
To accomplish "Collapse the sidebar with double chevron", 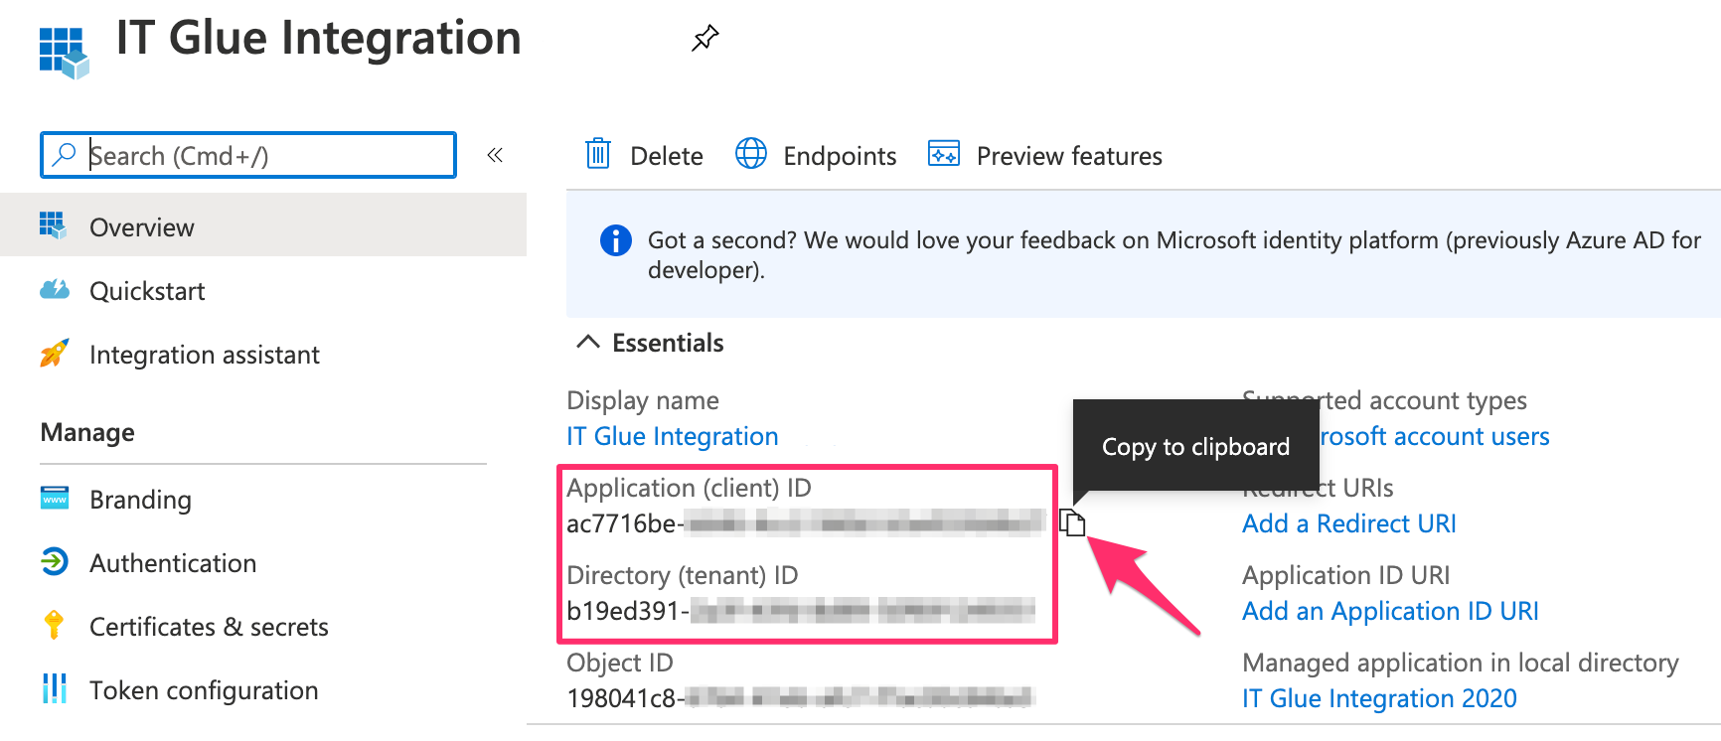I will (495, 155).
